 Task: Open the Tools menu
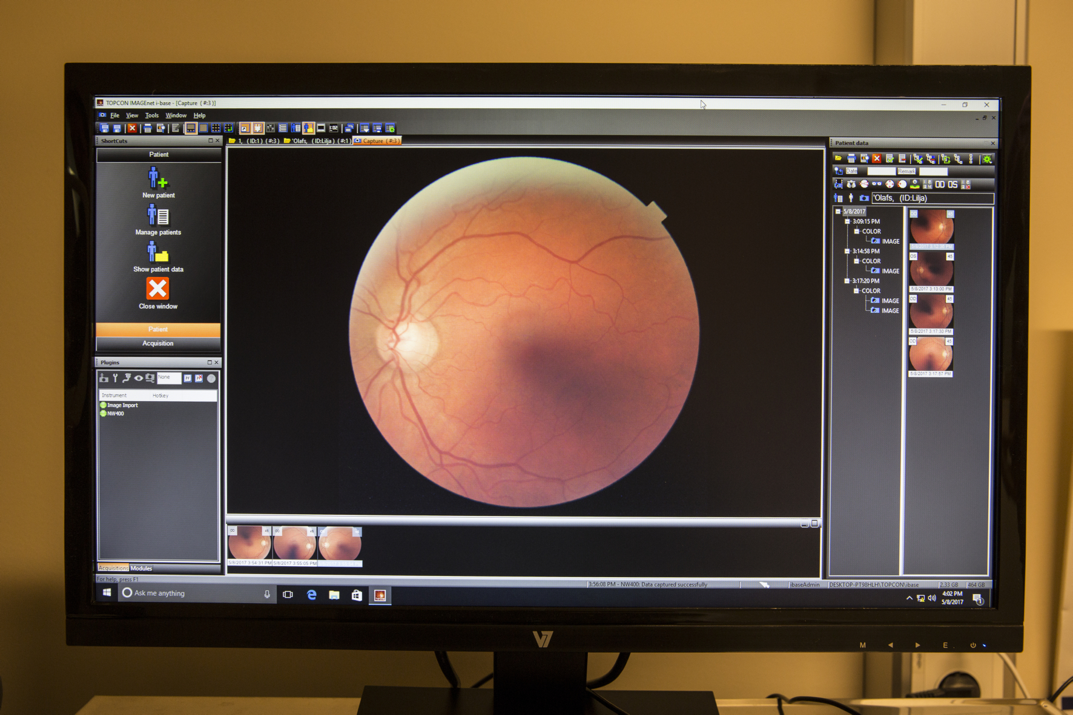pos(151,116)
